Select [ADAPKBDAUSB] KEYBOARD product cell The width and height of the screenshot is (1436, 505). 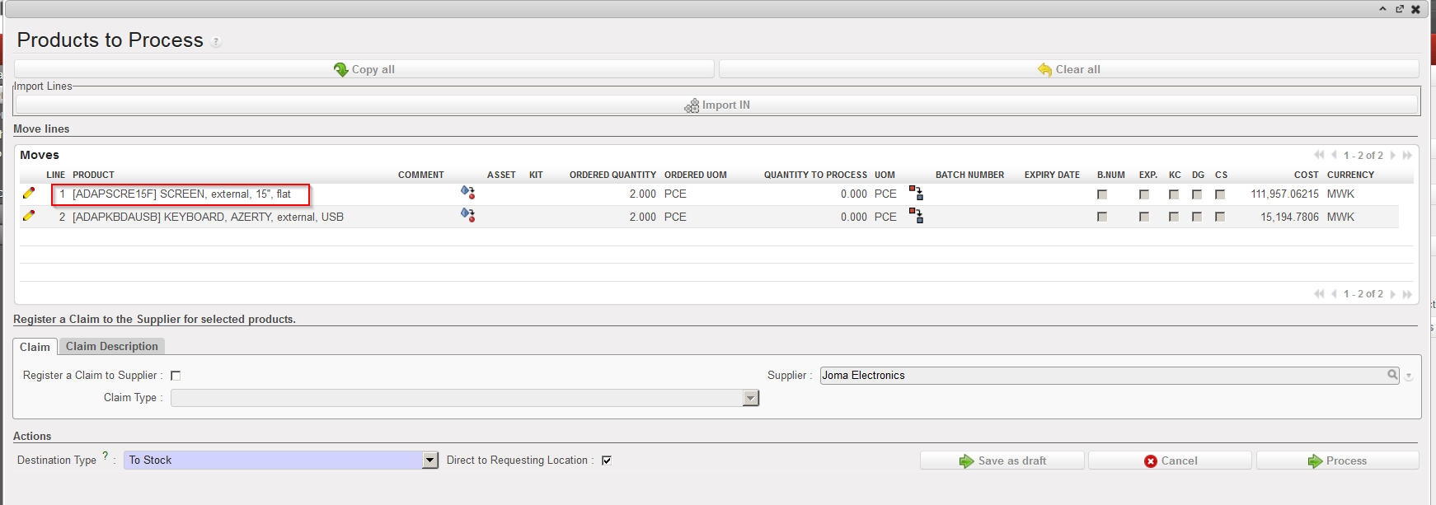tap(208, 217)
